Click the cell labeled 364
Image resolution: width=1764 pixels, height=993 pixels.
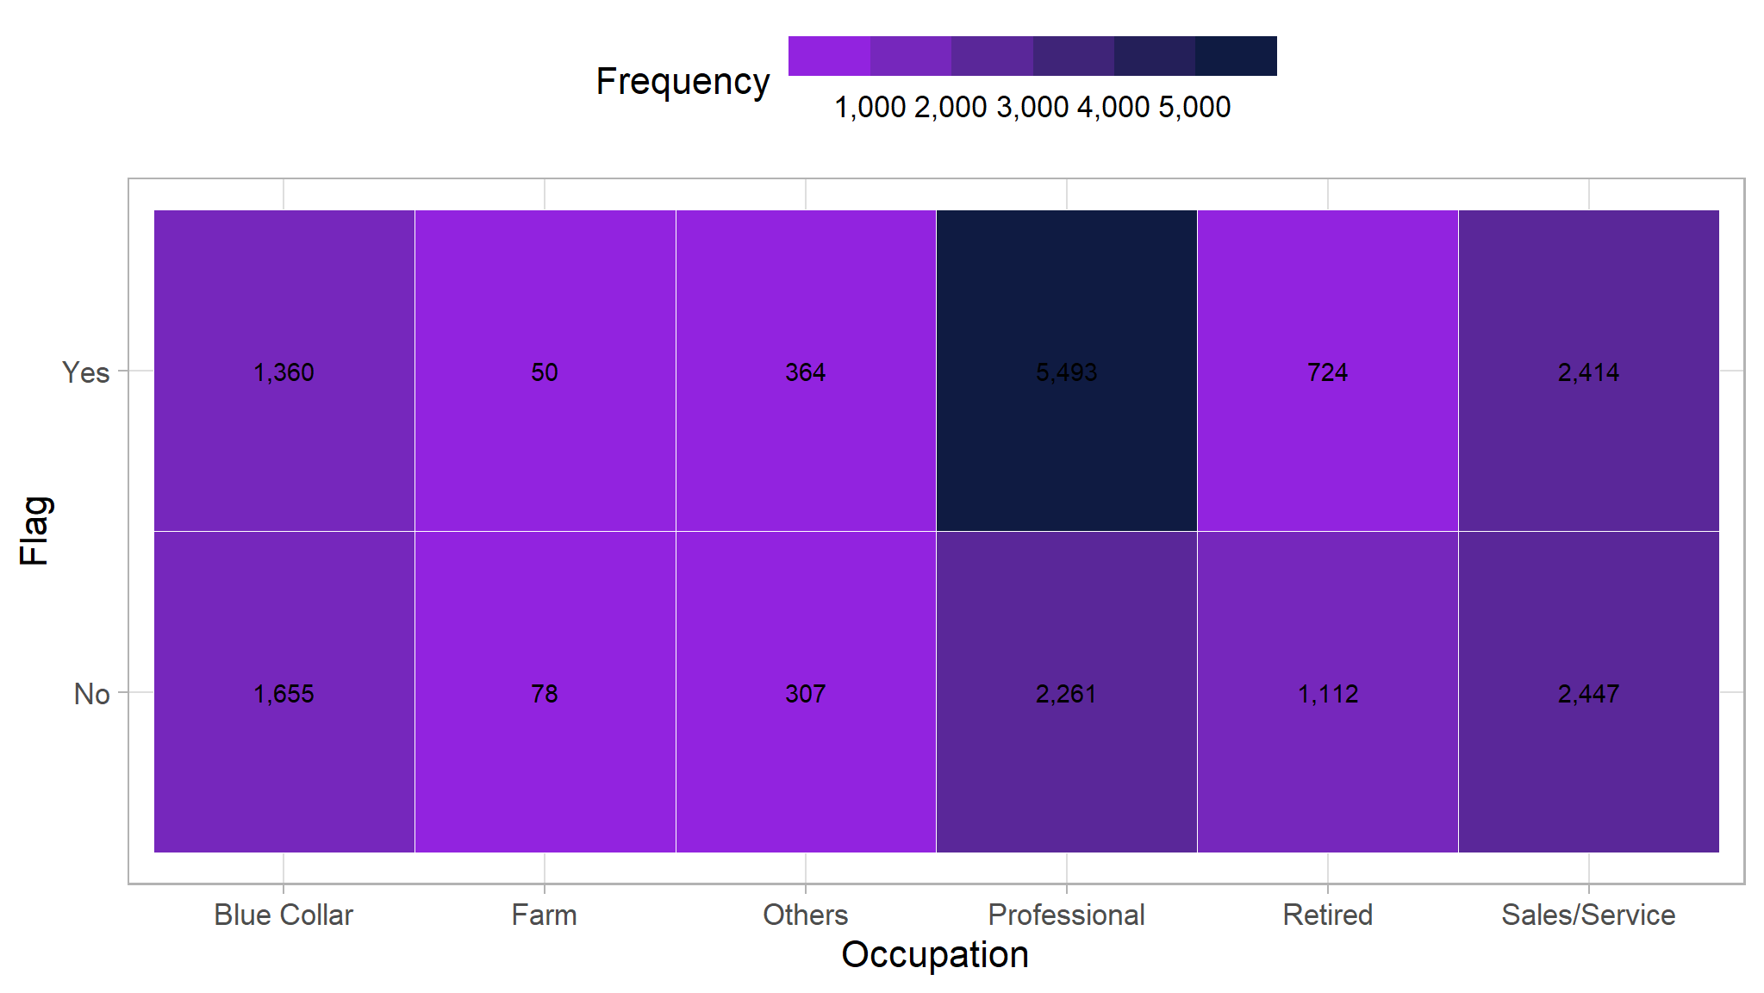806,371
